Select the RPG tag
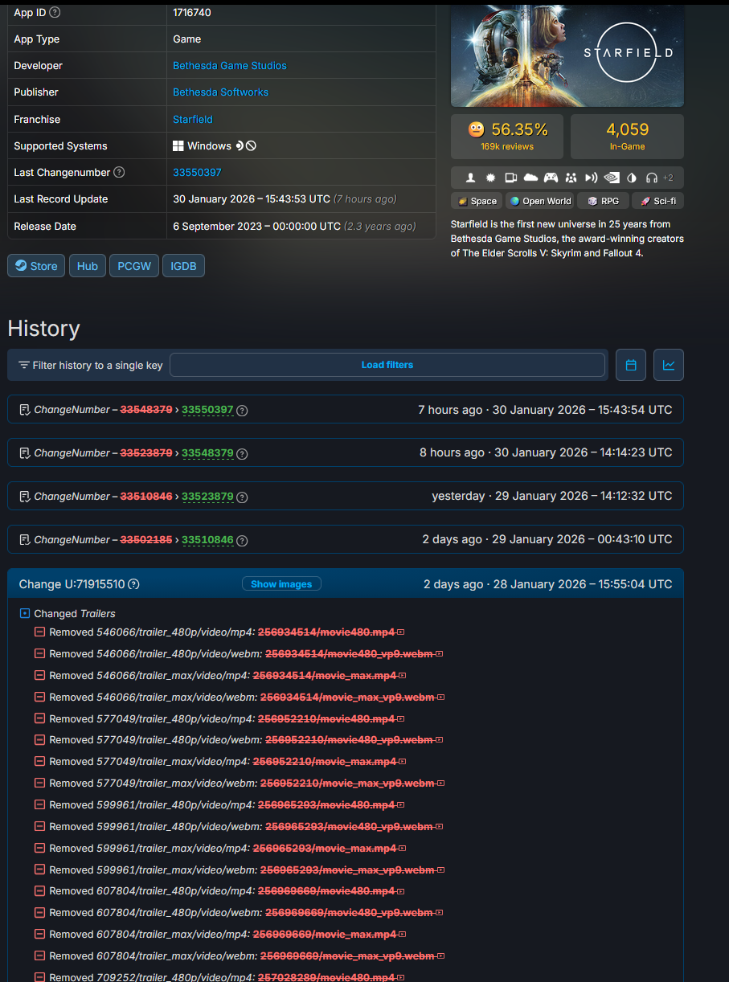The width and height of the screenshot is (729, 982). point(603,201)
